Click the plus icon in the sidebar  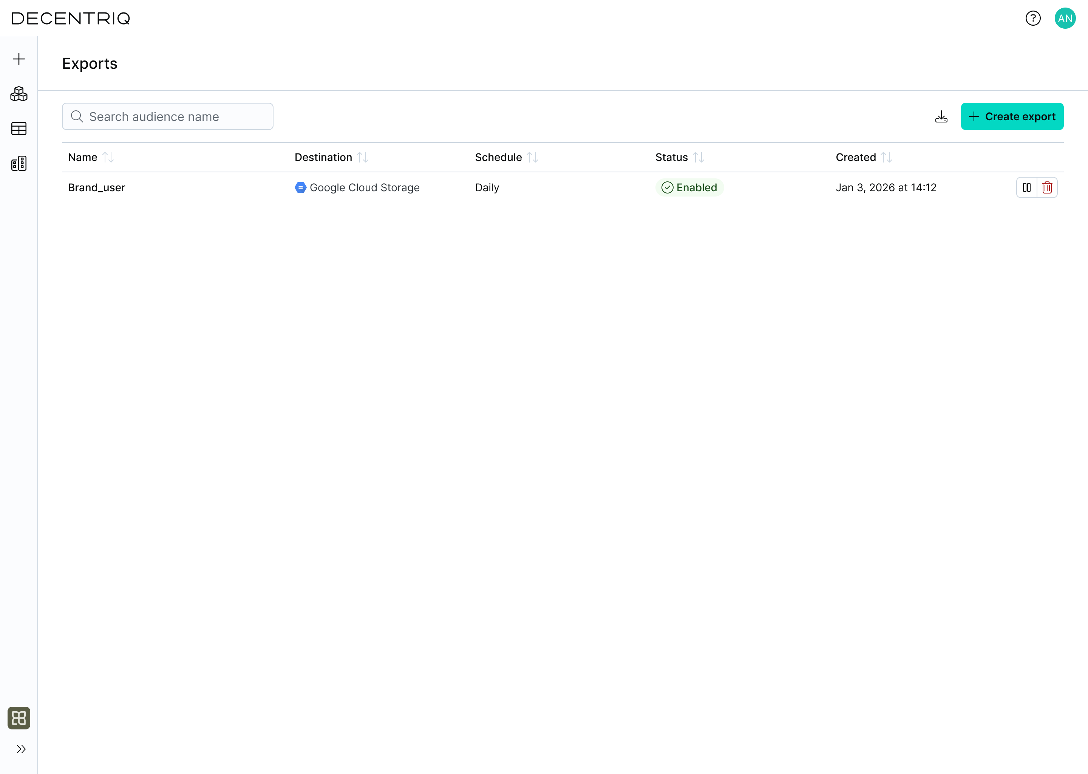point(19,59)
